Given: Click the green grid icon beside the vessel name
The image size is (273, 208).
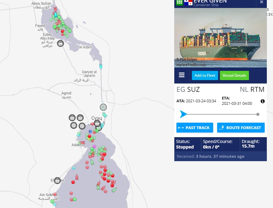Looking at the screenshot, I should pyautogui.click(x=179, y=2).
